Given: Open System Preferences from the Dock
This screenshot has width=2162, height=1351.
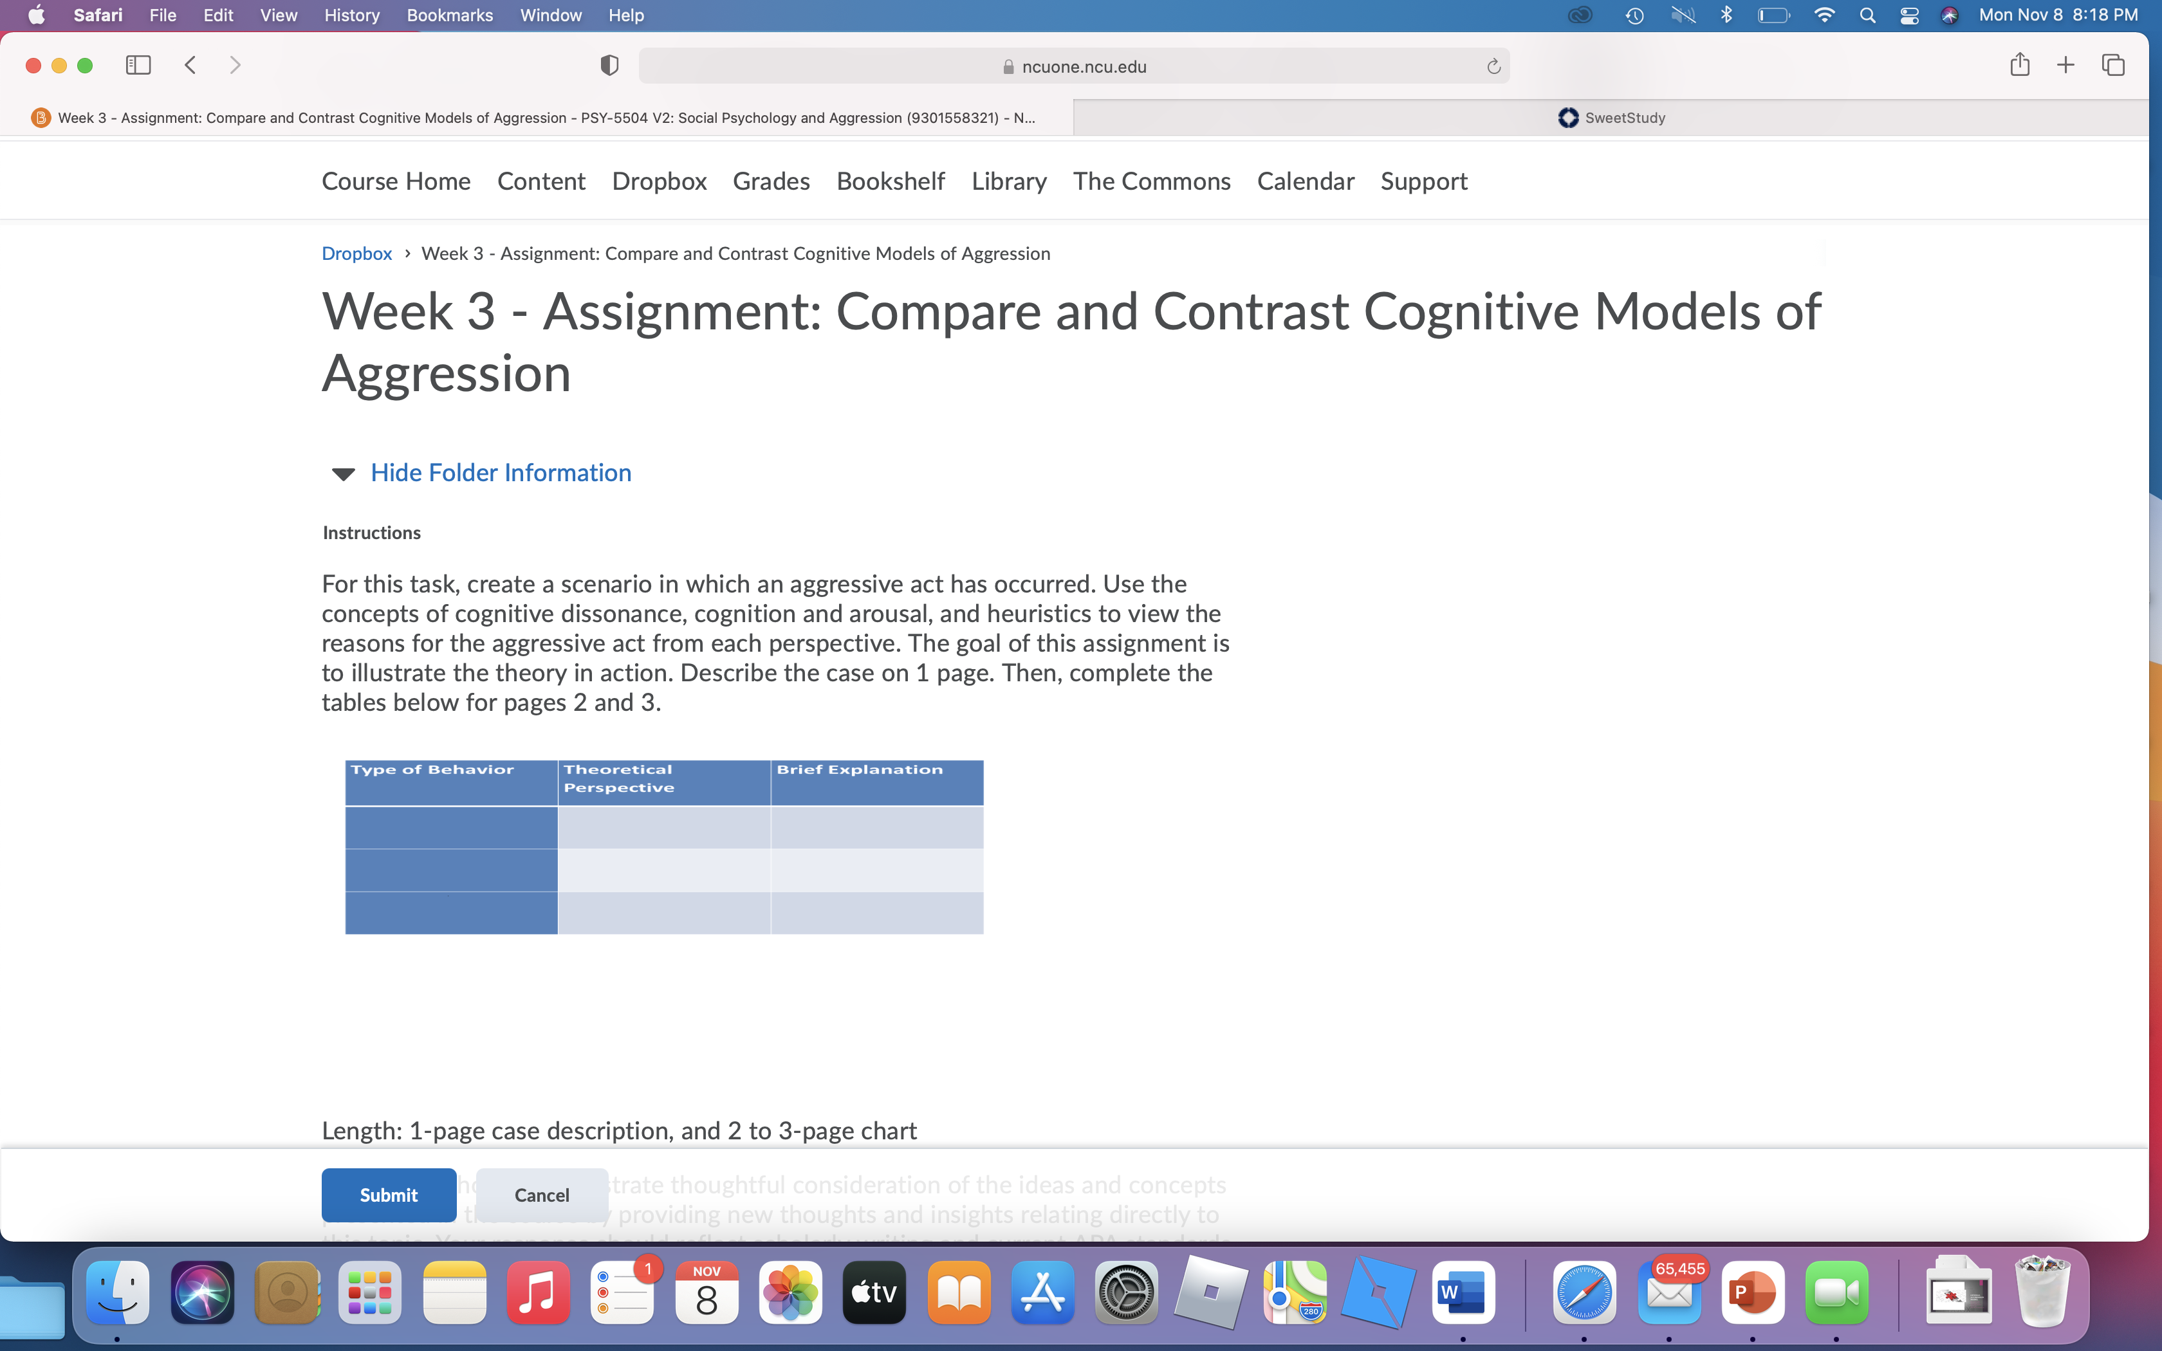Looking at the screenshot, I should point(1127,1292).
